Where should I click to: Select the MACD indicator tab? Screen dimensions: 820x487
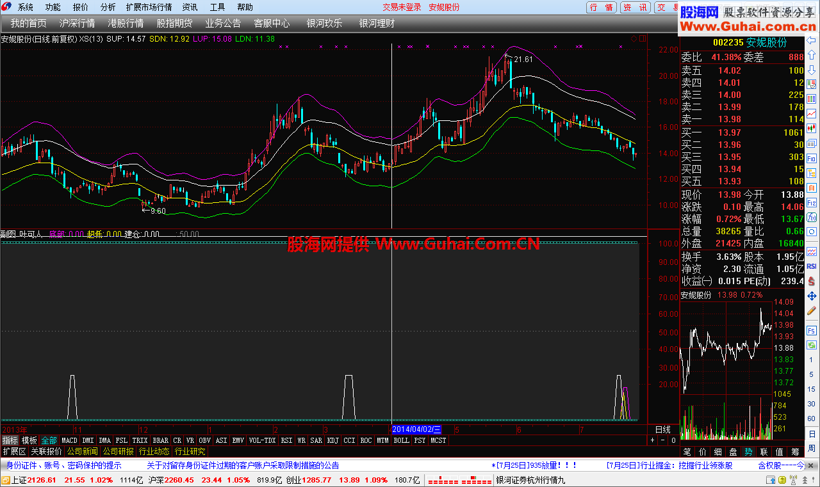click(x=69, y=440)
